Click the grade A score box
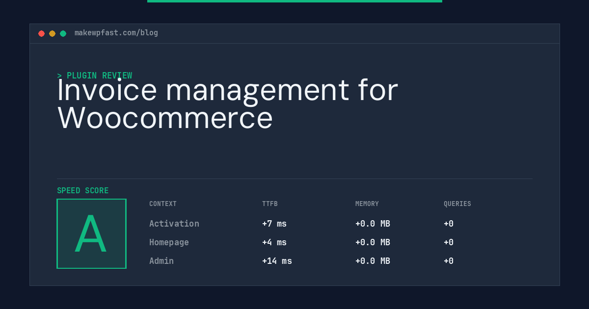This screenshot has width=589, height=309. (92, 233)
